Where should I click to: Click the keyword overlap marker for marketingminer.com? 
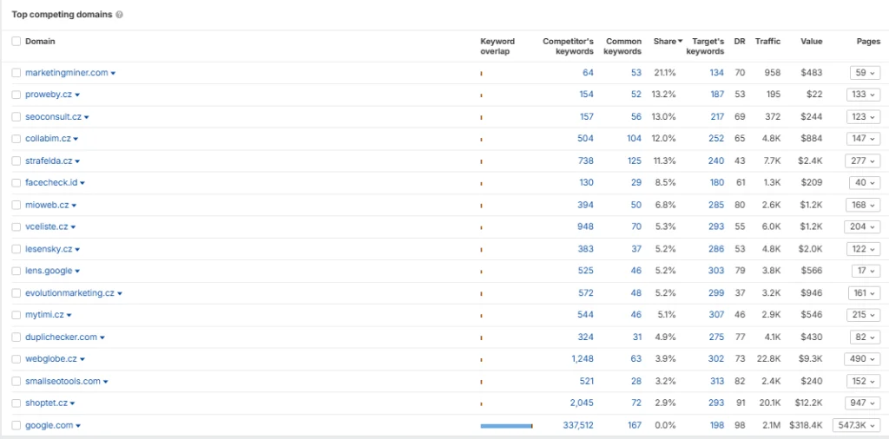[481, 74]
